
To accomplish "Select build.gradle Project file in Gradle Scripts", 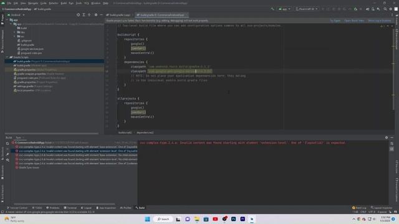I will (x=54, y=61).
